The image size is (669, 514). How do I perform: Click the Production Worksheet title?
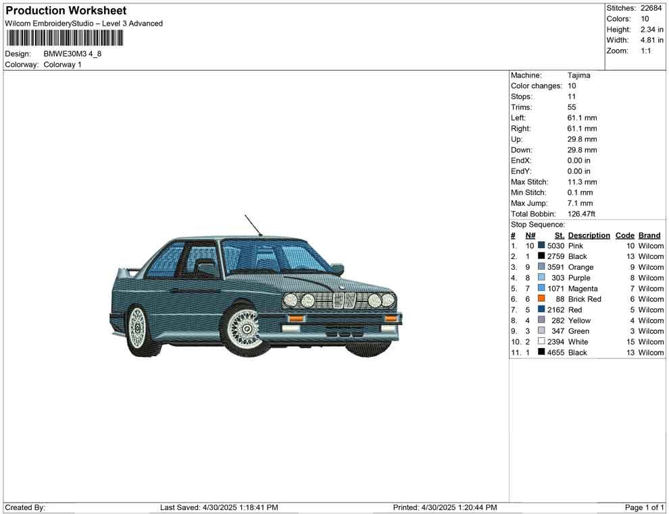tap(66, 11)
